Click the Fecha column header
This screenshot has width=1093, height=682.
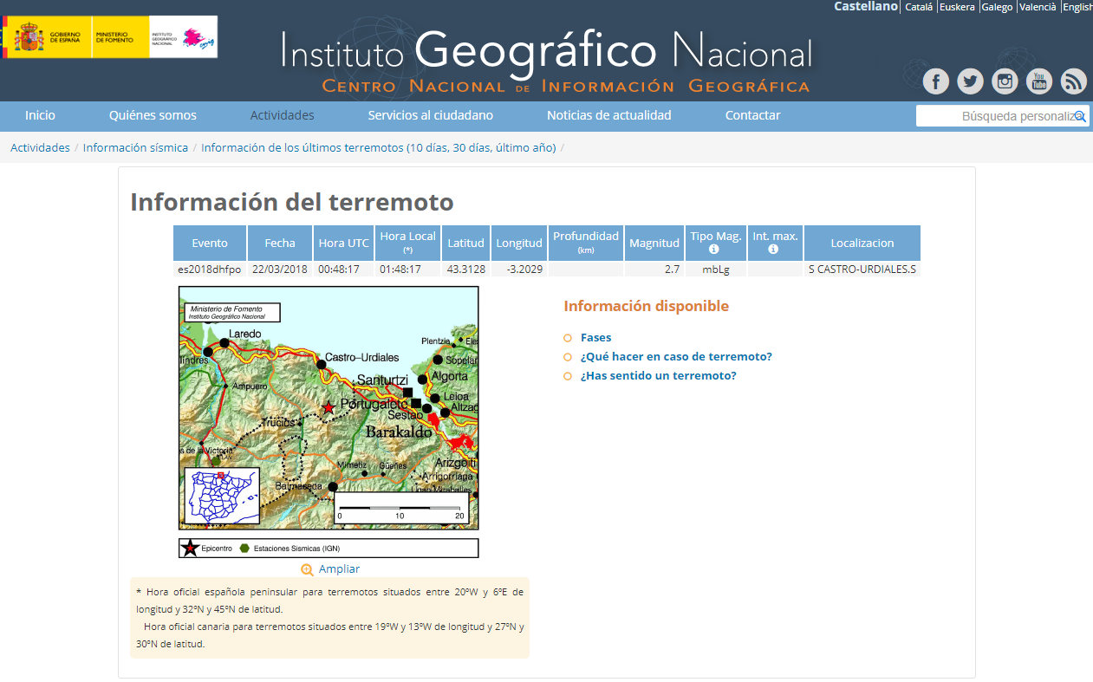[x=280, y=243]
